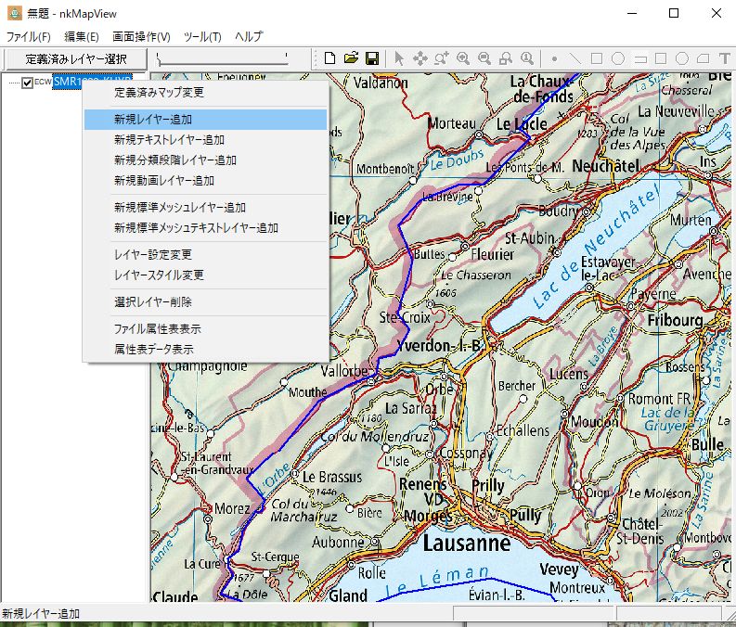736x627 pixels.
Task: Select the line drawing tool
Action: click(575, 58)
